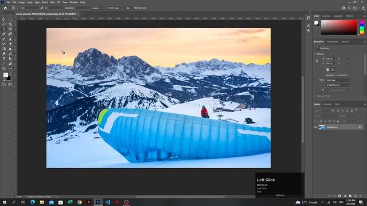Toggle canvas width-height link in Properties

pyautogui.click(x=317, y=61)
